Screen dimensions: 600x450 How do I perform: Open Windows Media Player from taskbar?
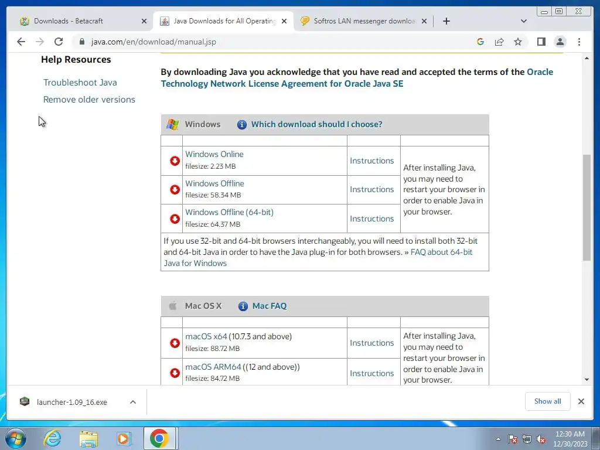(x=124, y=438)
